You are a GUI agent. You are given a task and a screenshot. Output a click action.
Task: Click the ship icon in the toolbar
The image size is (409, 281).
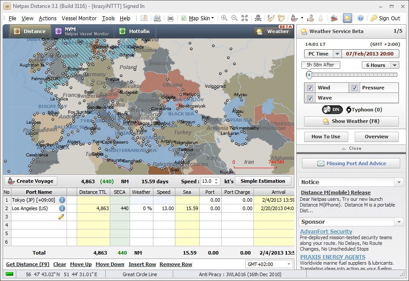tap(294, 18)
